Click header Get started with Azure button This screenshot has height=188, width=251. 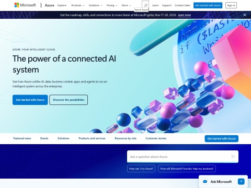click(208, 5)
